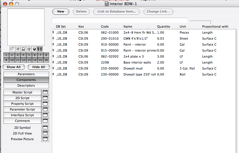Select the 2D symbol preview icon

coord(12,49)
